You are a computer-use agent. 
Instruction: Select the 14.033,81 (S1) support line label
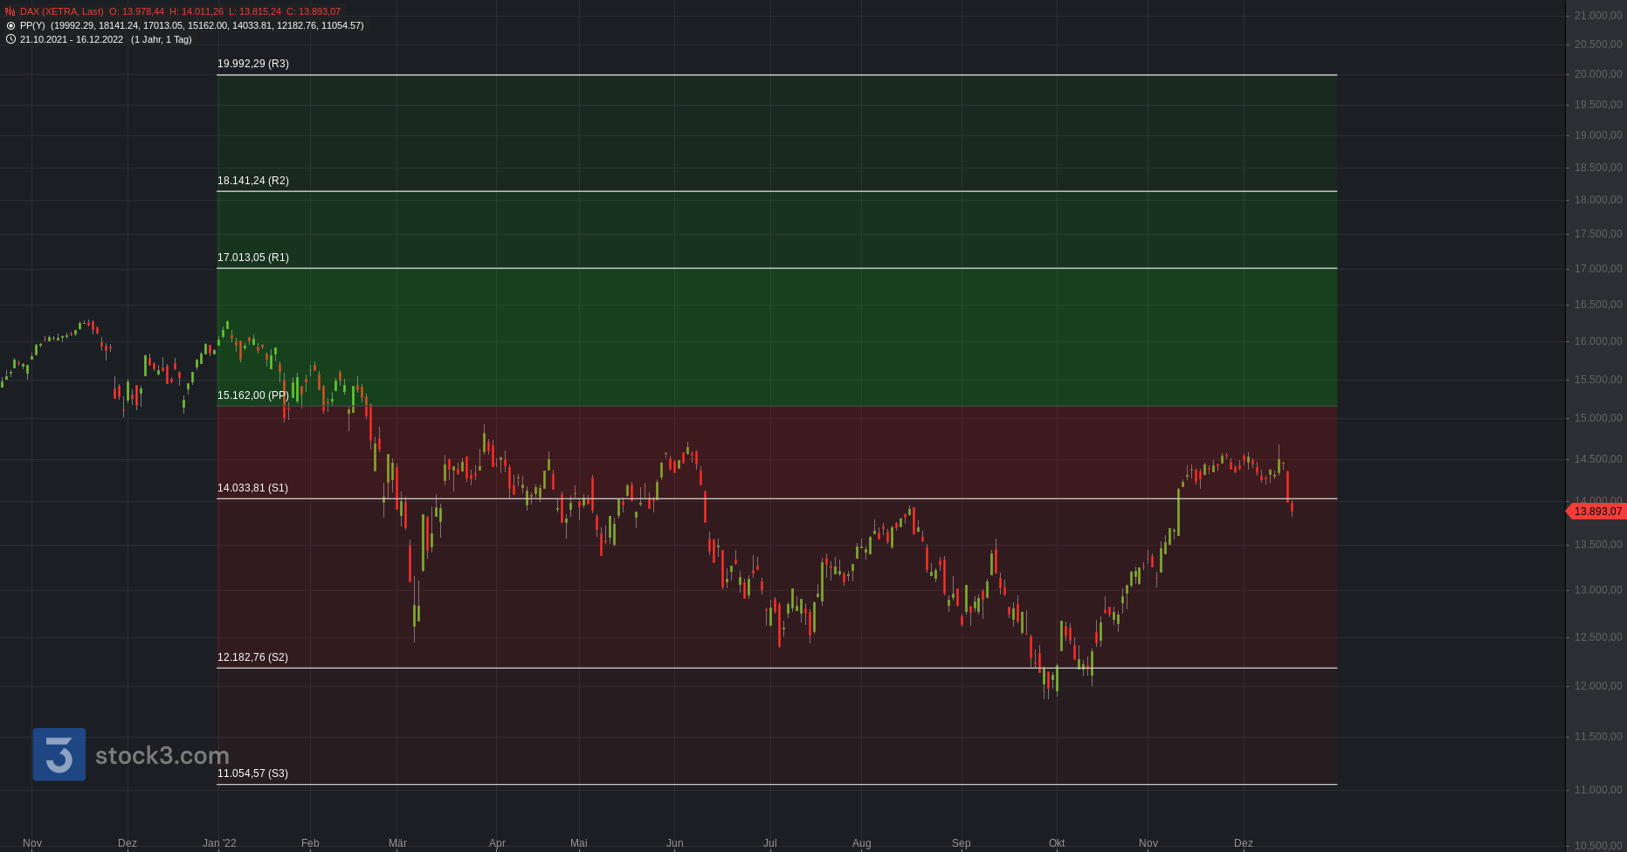pos(252,488)
